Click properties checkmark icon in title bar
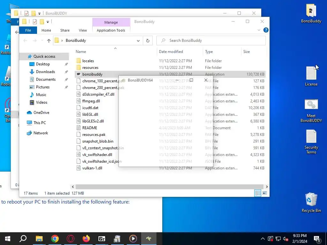This screenshot has height=245, width=327. [35, 22]
